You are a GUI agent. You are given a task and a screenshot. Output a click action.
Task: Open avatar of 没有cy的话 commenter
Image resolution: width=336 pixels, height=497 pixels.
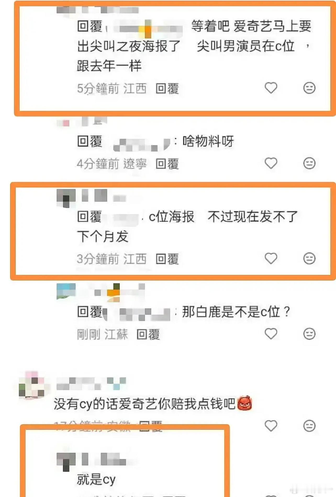(x=32, y=385)
